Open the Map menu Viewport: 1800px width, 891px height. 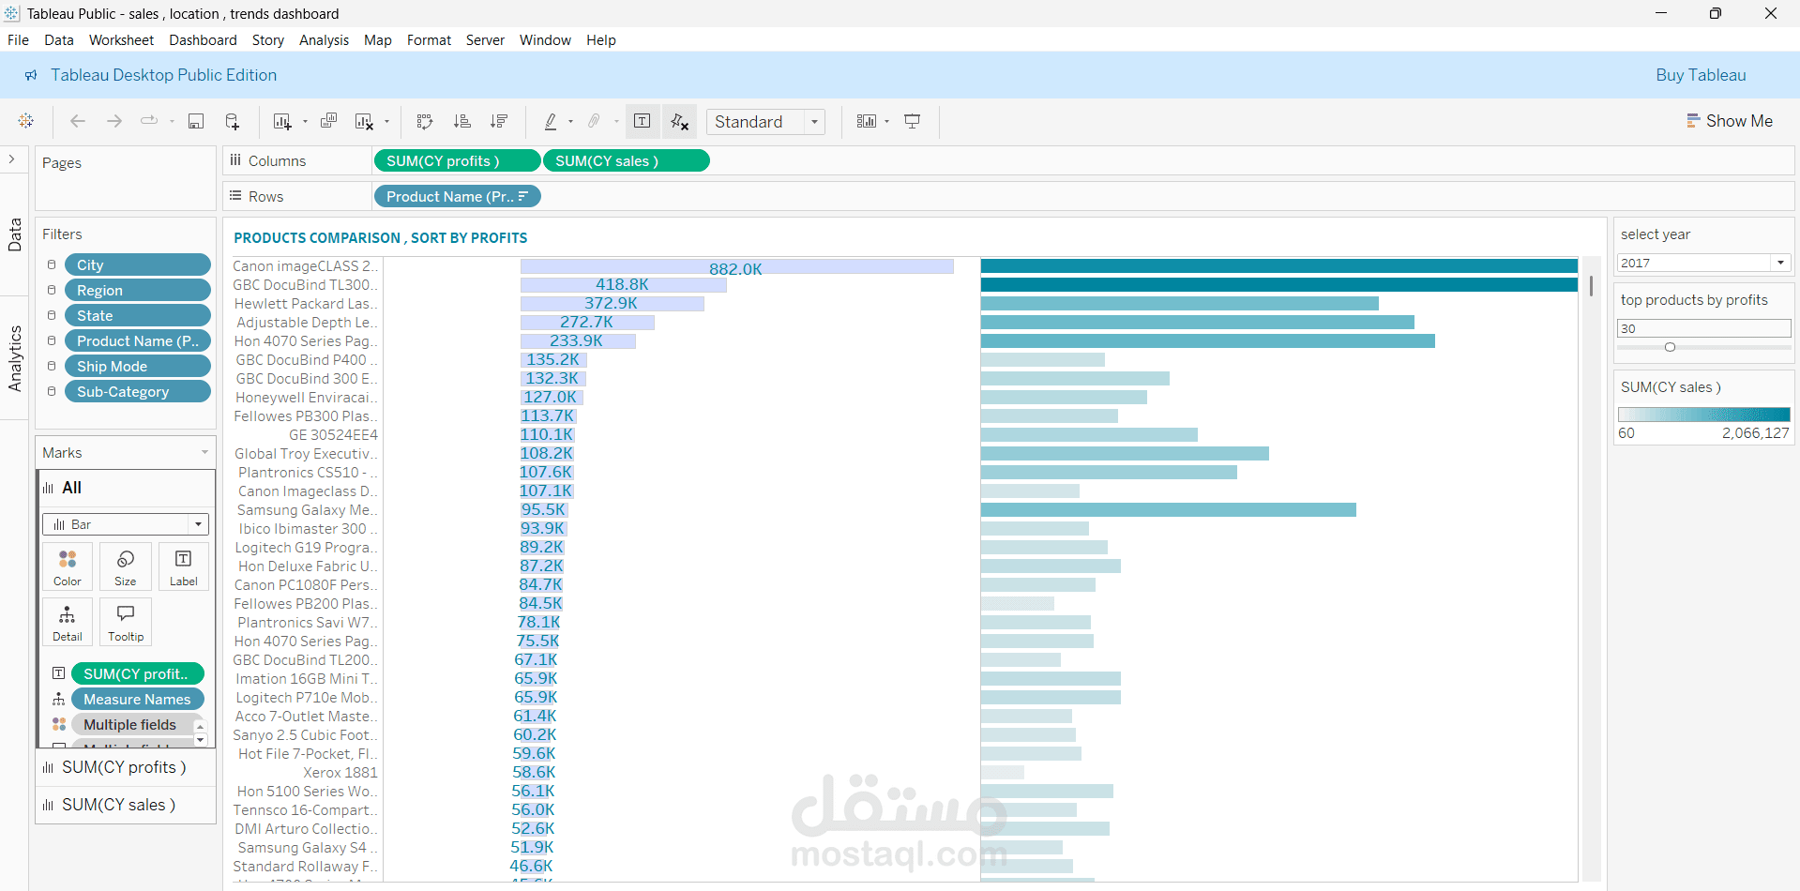(378, 40)
